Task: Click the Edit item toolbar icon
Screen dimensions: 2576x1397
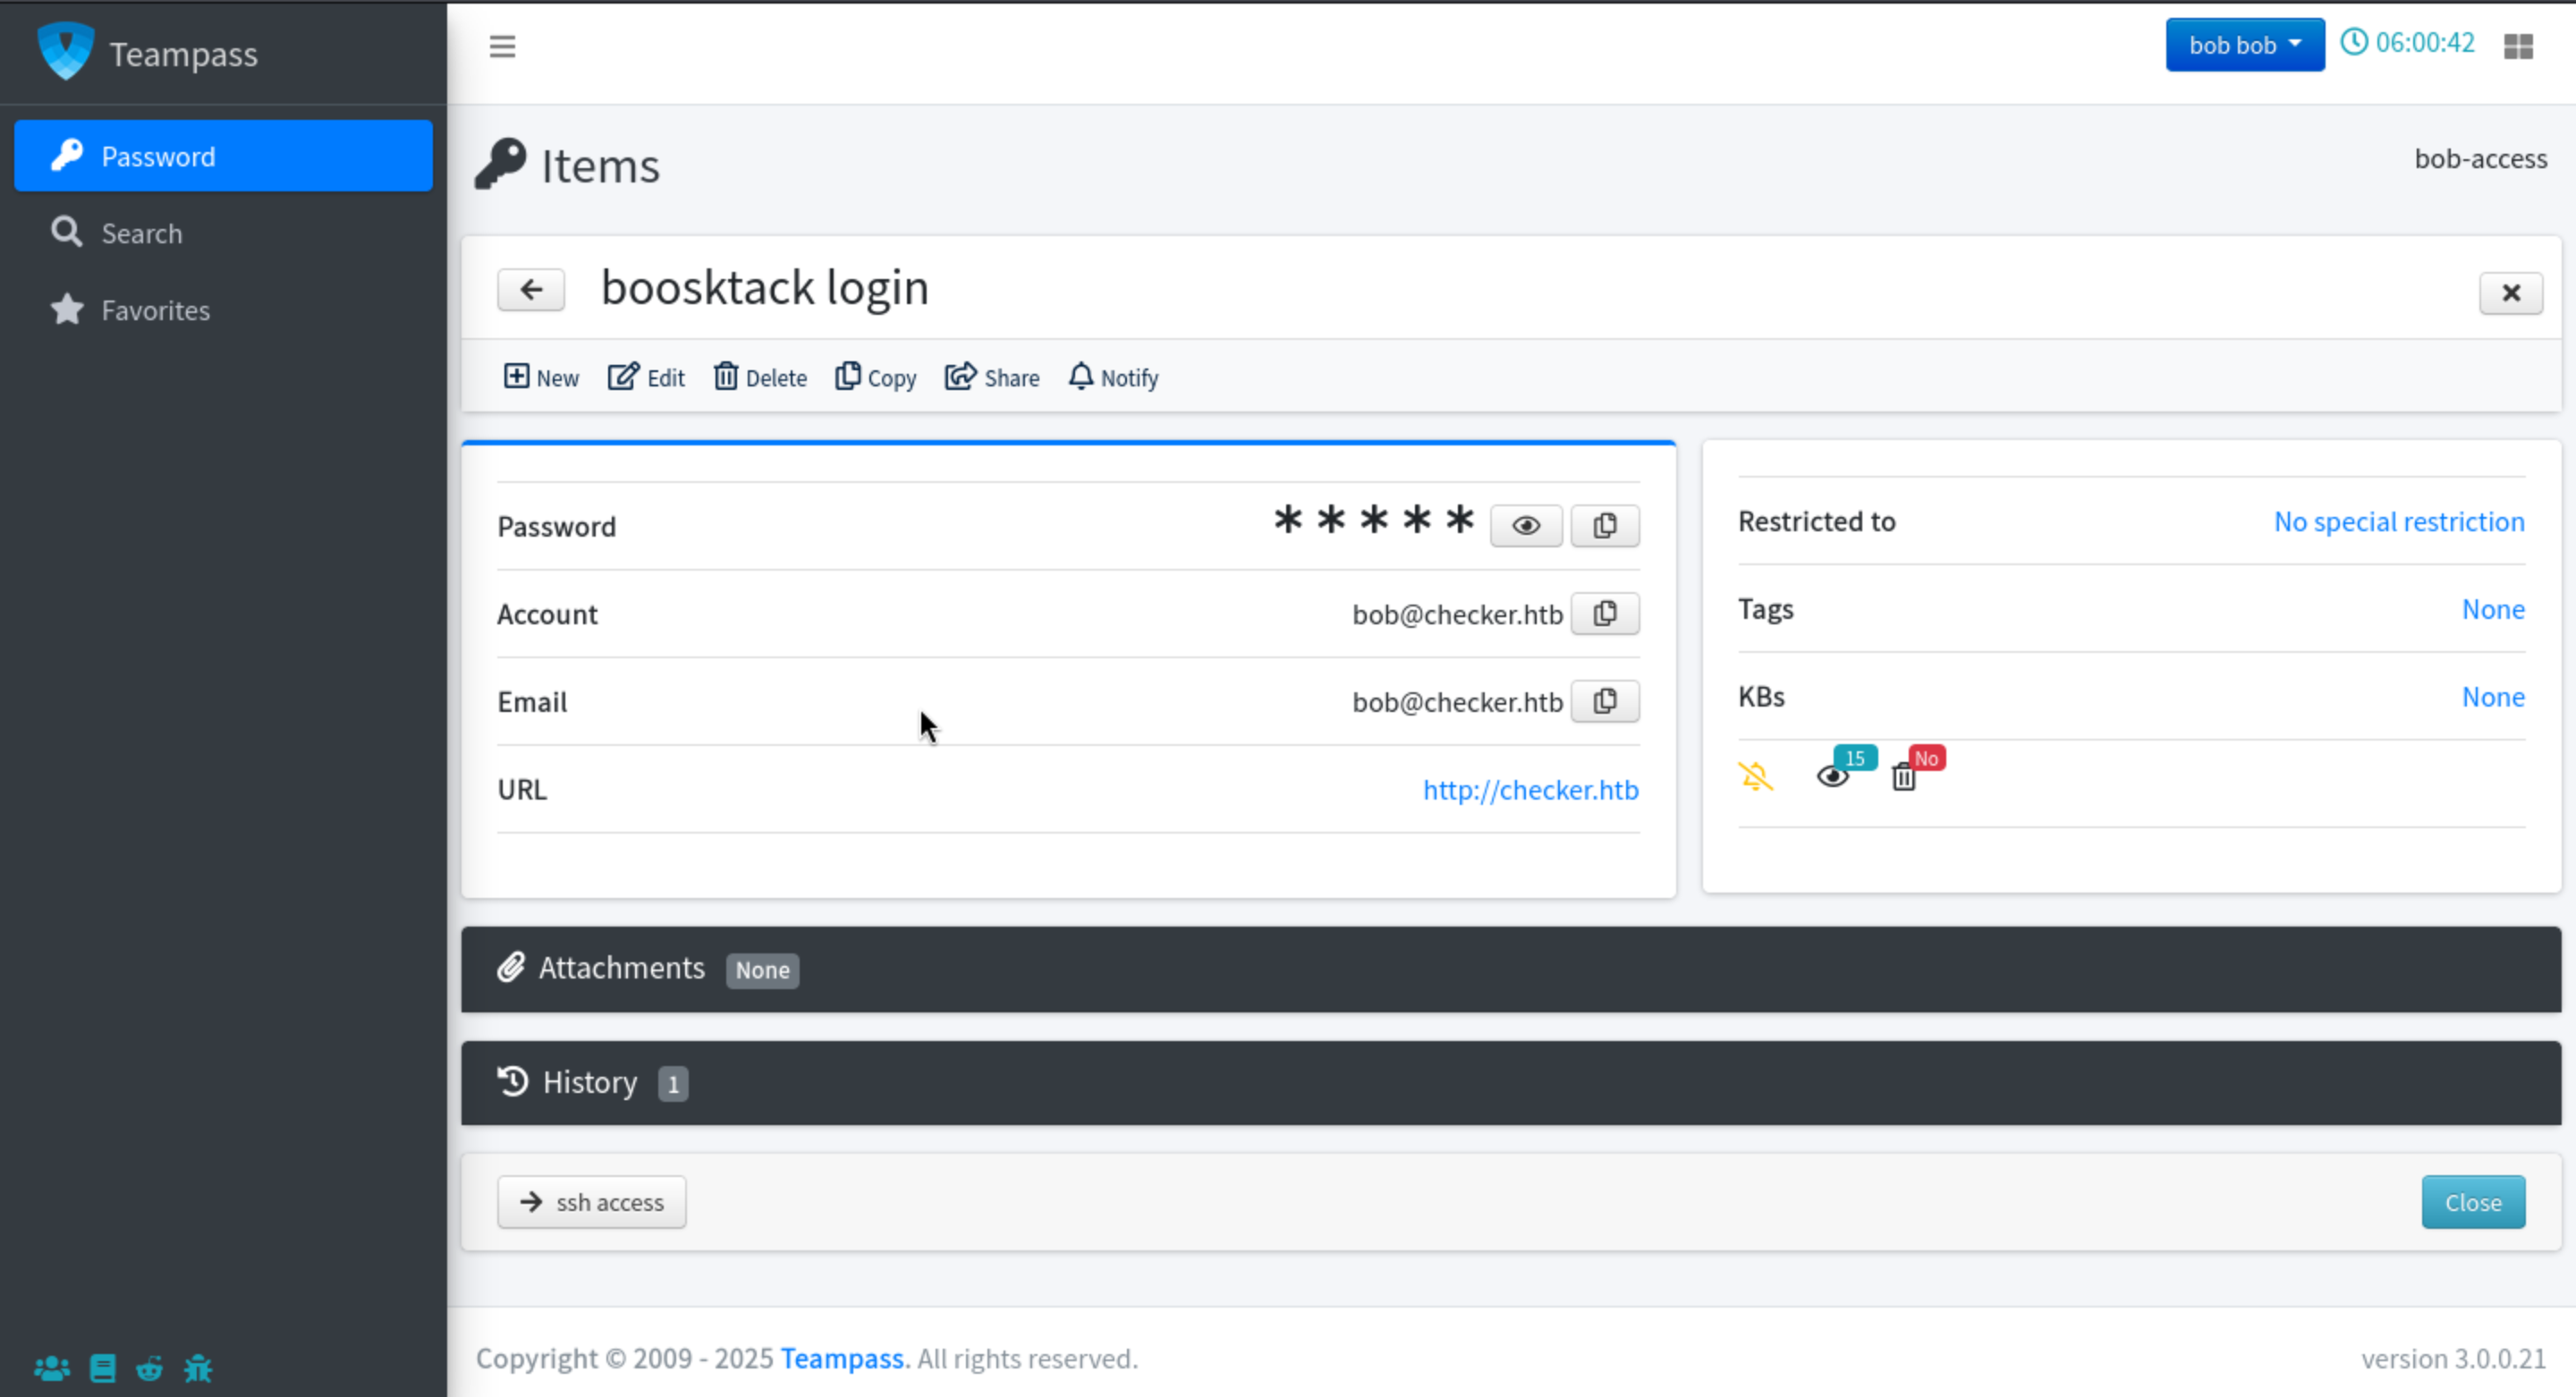Action: 646,378
